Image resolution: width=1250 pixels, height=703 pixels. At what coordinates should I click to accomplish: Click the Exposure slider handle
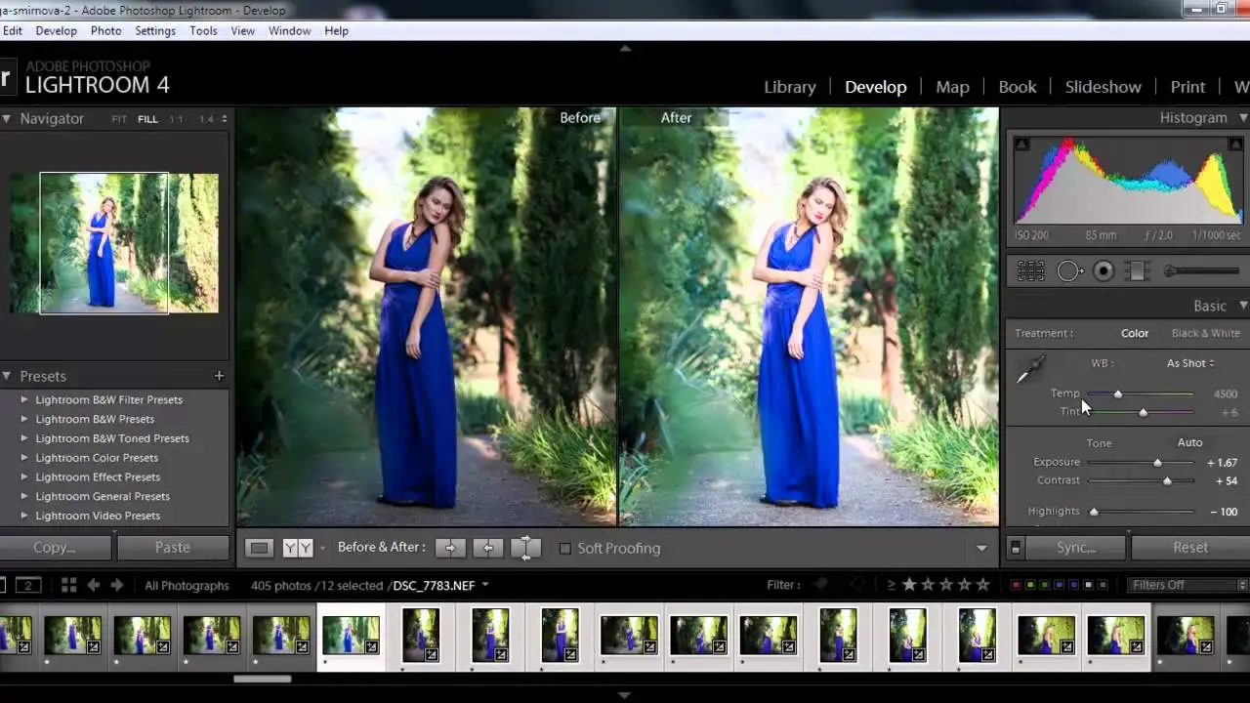[x=1157, y=463]
